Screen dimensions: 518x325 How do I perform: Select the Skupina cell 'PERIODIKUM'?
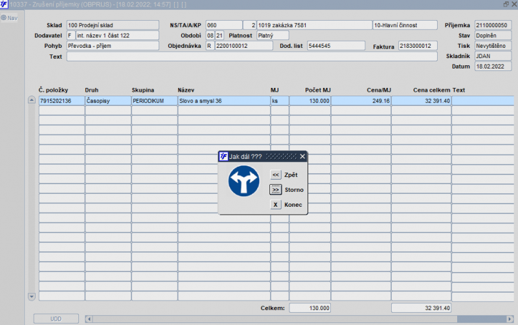[154, 101]
